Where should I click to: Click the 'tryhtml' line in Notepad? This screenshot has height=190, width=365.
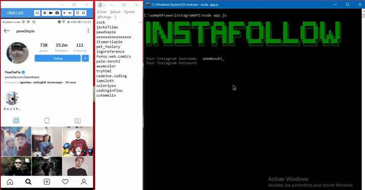pyautogui.click(x=104, y=71)
